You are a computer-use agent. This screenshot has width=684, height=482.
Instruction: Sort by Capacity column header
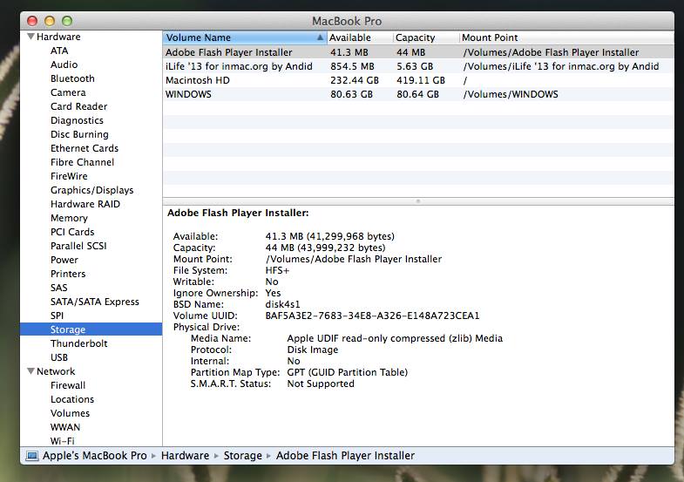tap(426, 37)
